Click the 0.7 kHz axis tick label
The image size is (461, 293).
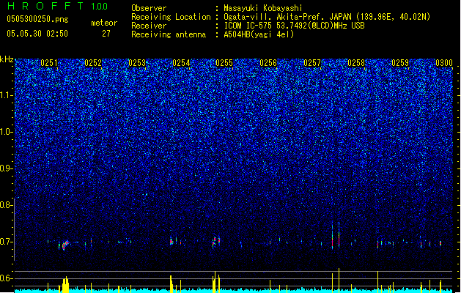coord(6,242)
